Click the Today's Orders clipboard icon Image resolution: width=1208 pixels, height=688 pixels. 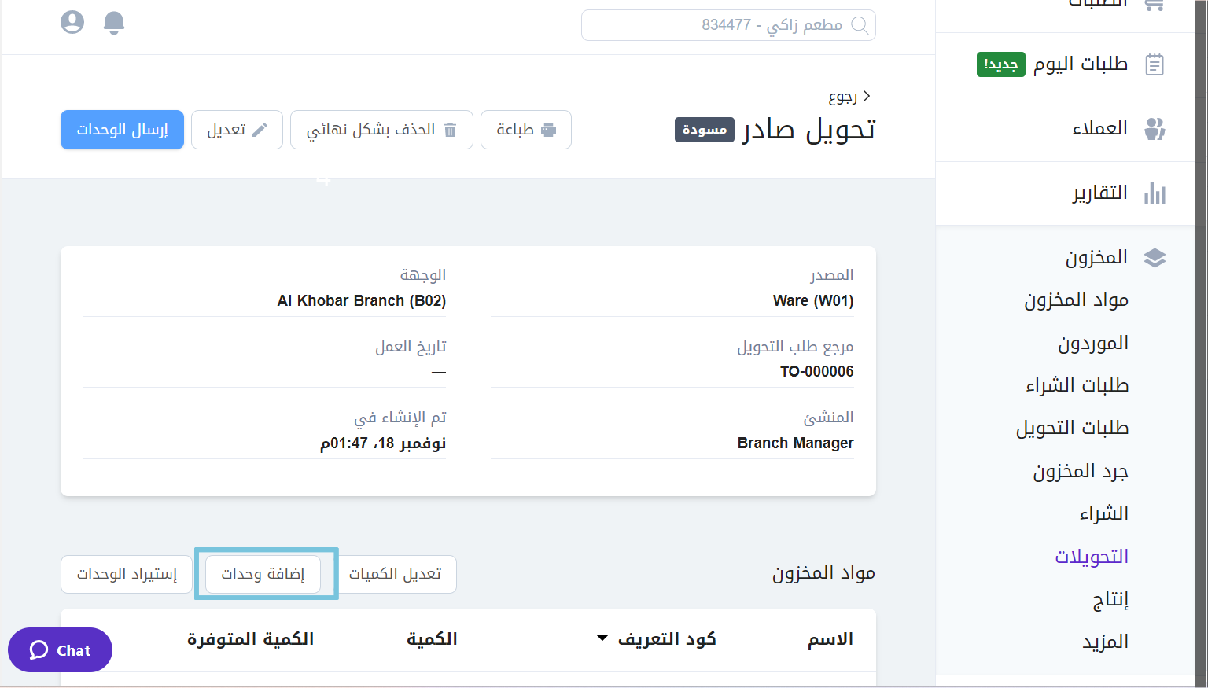[1154, 64]
